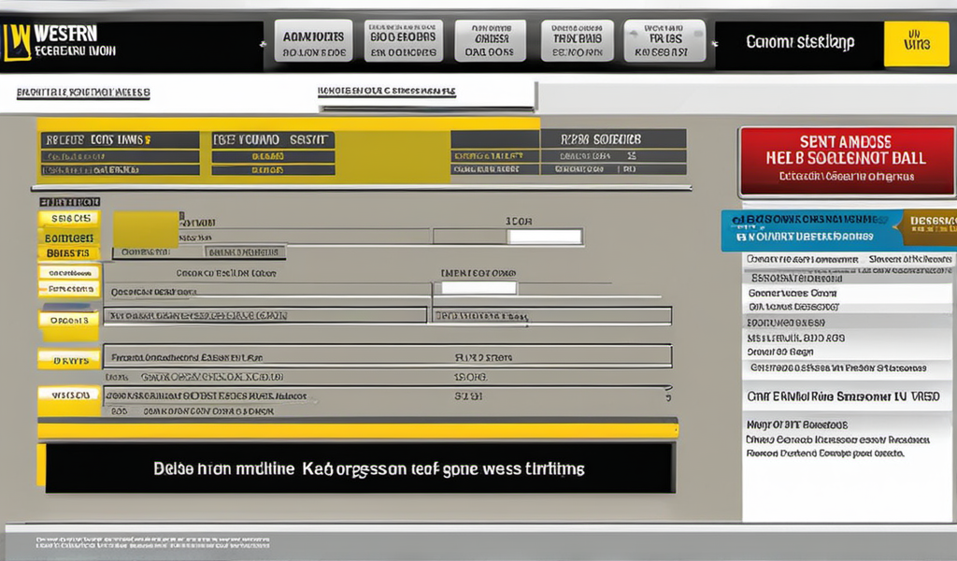Image resolution: width=957 pixels, height=561 pixels.
Task: Click the red 'SENT AMDOSE' banner button
Action: (x=847, y=161)
